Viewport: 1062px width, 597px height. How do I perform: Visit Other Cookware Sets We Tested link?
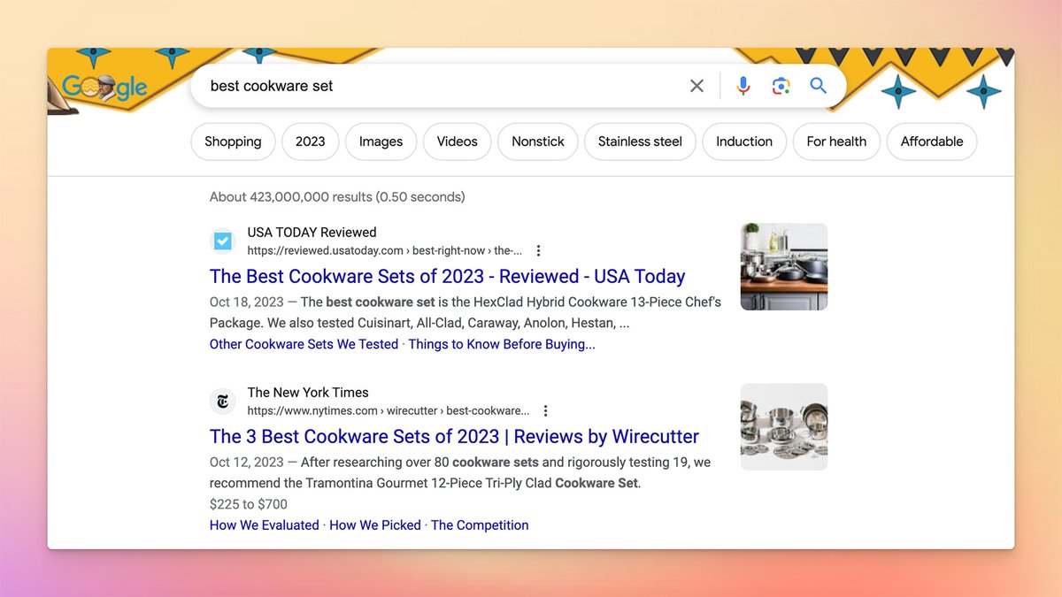click(304, 344)
